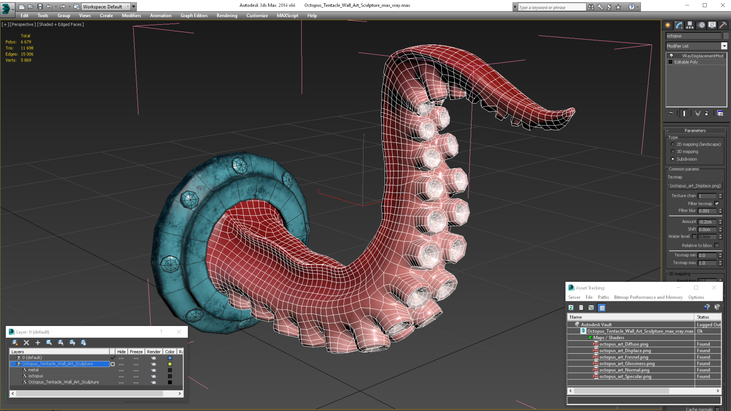This screenshot has height=411, width=731.
Task: Enable Water level checkbox
Action: click(694, 236)
